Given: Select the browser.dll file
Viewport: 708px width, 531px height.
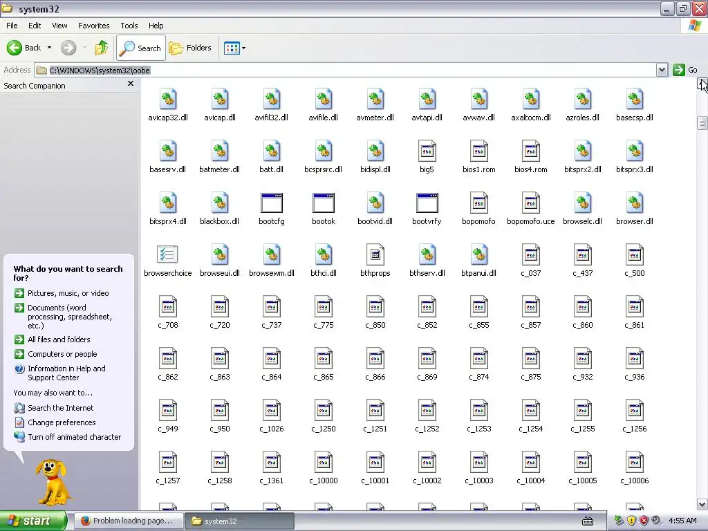Looking at the screenshot, I should point(635,203).
